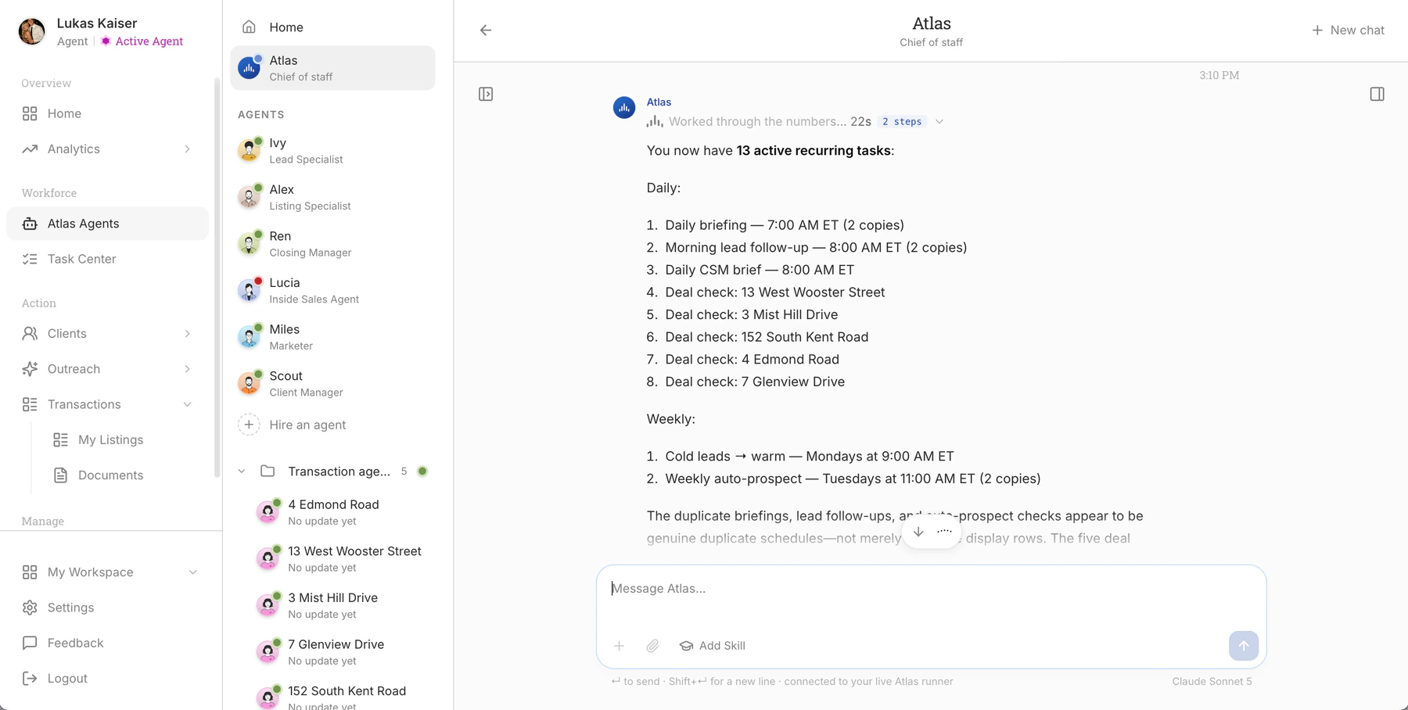Open Ivy Lead Specialist agent

[x=333, y=150]
